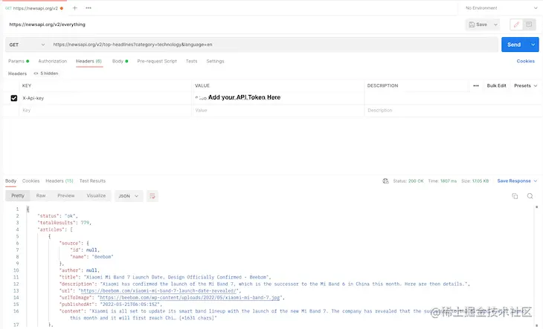Search the response with magnifier icon
543x329 pixels.
[x=530, y=196]
